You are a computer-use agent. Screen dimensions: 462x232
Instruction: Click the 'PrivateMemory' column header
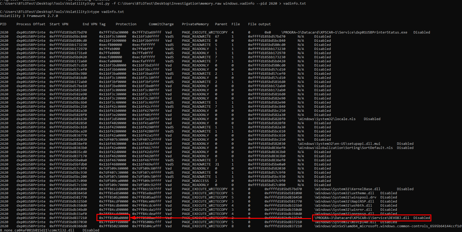point(195,24)
